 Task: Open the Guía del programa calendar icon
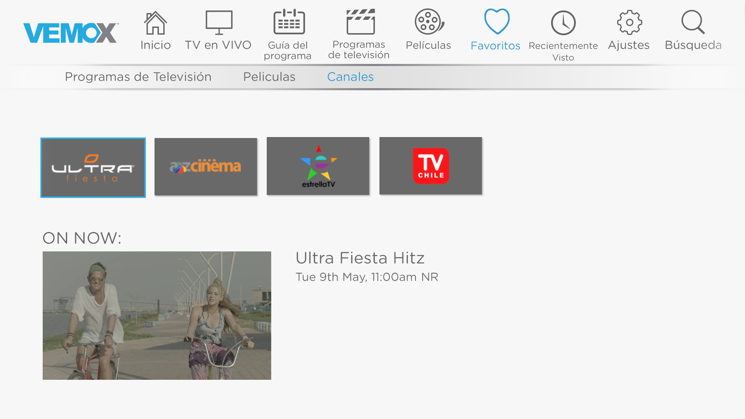tap(289, 22)
